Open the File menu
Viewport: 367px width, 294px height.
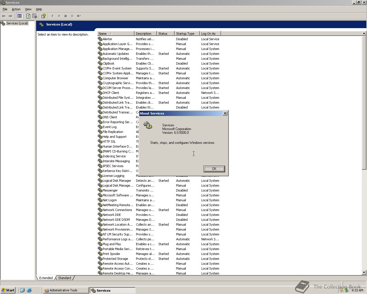[x=5, y=9]
